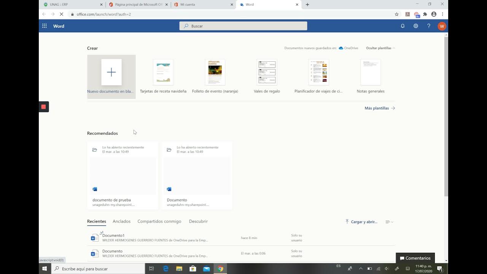Open the Chrome profile icon

434,14
